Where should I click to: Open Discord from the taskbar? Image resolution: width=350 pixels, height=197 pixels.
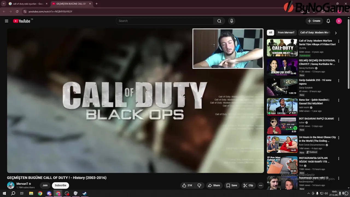[49, 193]
